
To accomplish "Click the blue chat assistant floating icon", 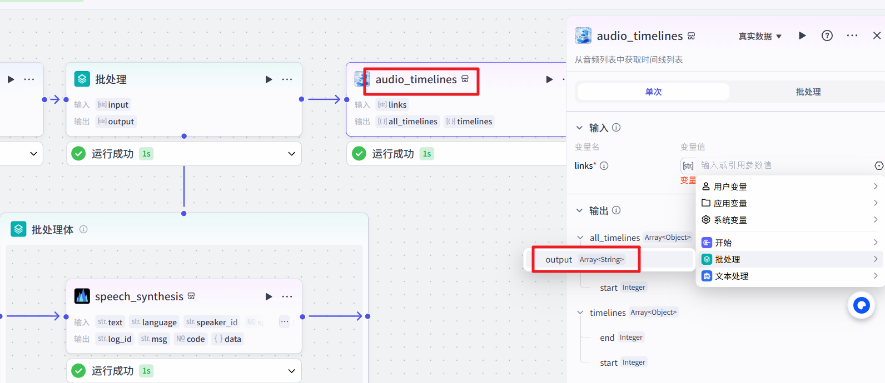I will pyautogui.click(x=861, y=305).
